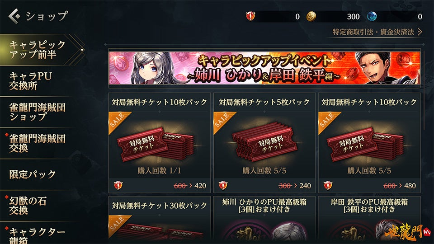Viewport: 434px width, 244px height.
Task: Tap the gold coin currency icon showing 300
Action: point(311,16)
